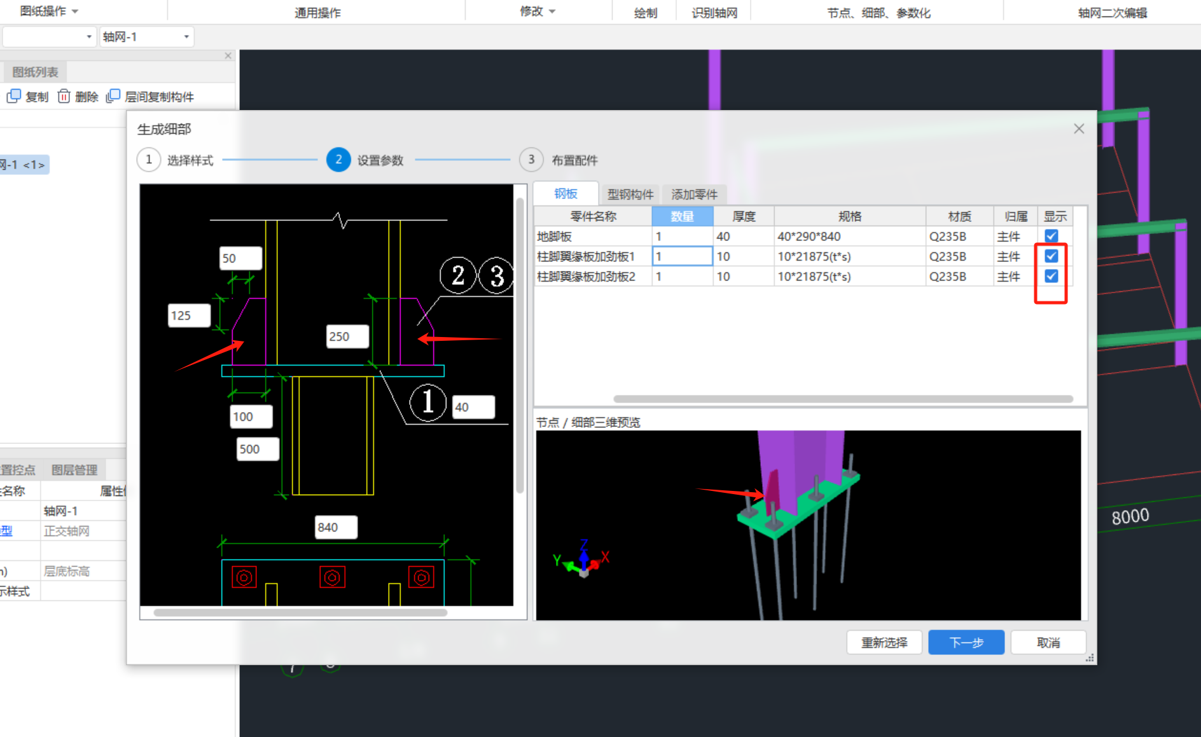This screenshot has width=1201, height=737.
Task: Open the 绘制 ribbon group
Action: 646,13
